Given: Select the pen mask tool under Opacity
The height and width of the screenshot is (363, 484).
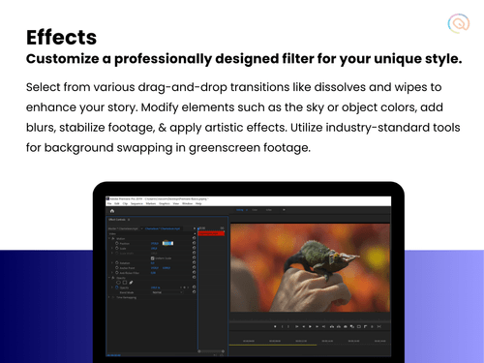Looking at the screenshot, I should (131, 283).
